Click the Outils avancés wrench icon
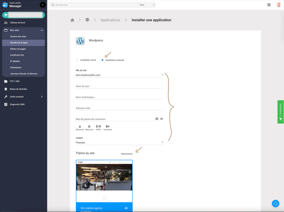284x212 pixels. [6, 97]
